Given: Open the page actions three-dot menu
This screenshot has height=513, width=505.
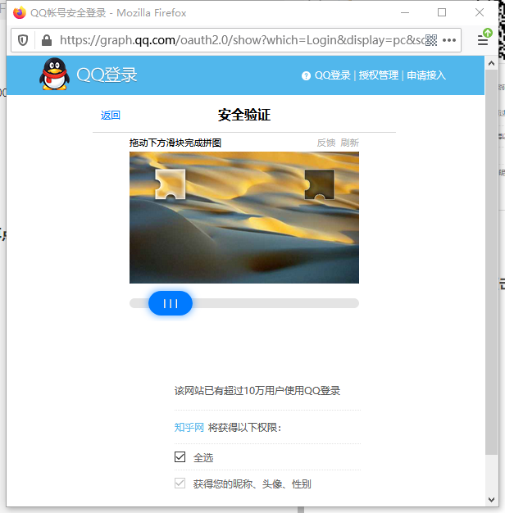Looking at the screenshot, I should 449,40.
